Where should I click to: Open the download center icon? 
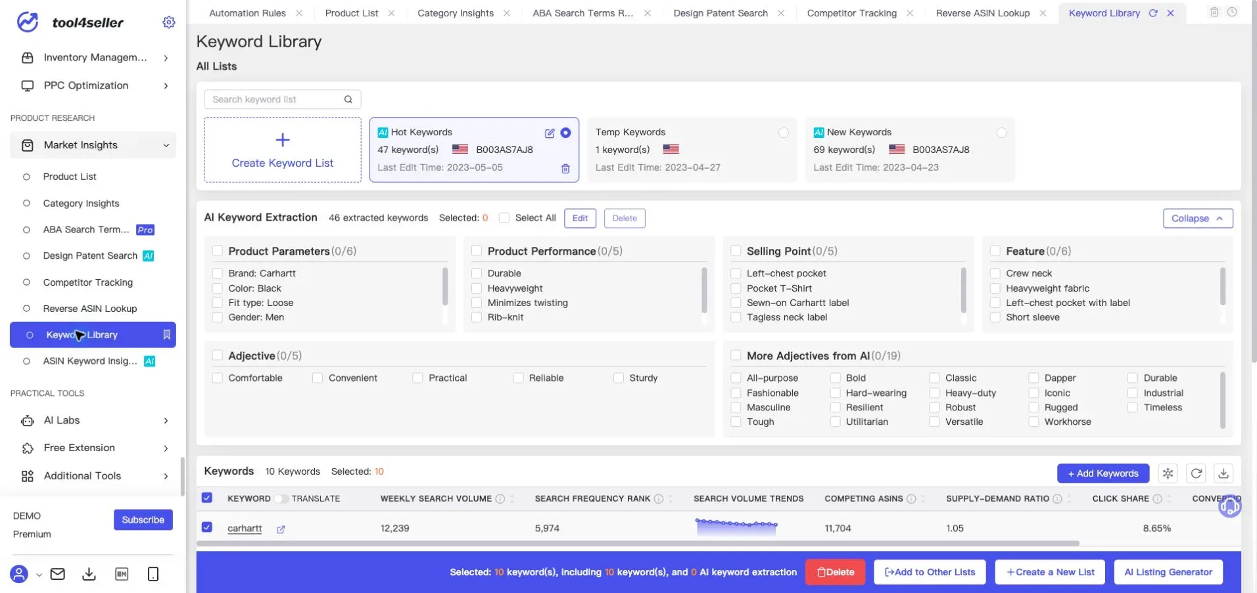click(x=89, y=574)
